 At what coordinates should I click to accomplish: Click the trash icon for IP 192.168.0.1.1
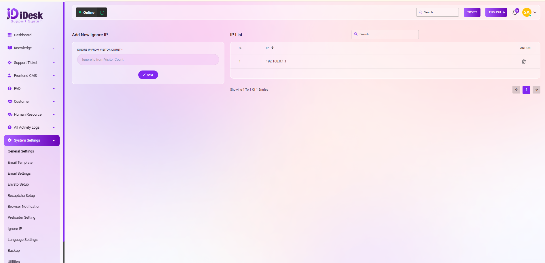click(x=523, y=62)
